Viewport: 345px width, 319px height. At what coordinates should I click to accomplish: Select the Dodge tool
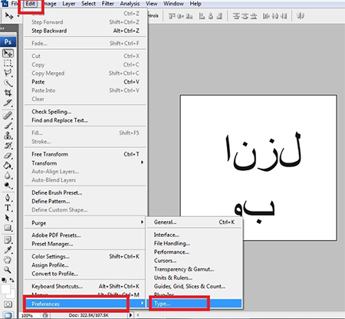pyautogui.click(x=8, y=186)
